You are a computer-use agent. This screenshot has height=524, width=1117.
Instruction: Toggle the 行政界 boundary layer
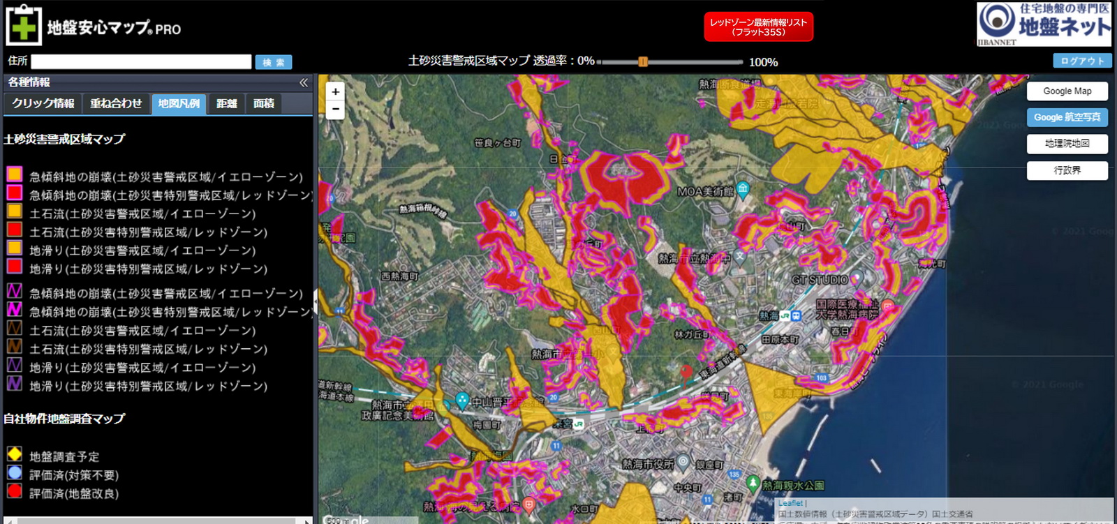1067,170
